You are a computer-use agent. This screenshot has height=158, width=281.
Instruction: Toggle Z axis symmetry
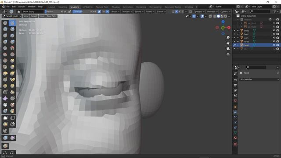[x=183, y=11]
